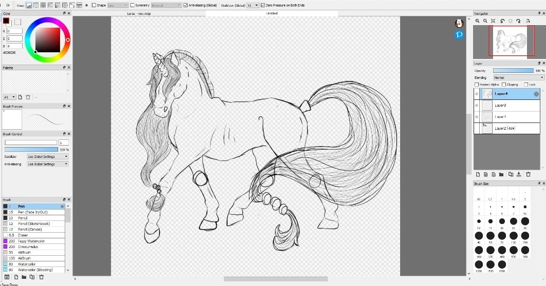Select the Pencil (Sketchbook) brush
546x286 pixels.
tap(34, 223)
